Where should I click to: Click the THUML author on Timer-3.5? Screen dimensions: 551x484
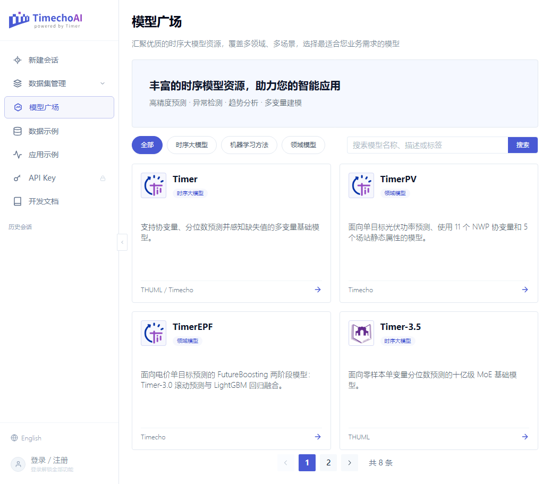[359, 437]
